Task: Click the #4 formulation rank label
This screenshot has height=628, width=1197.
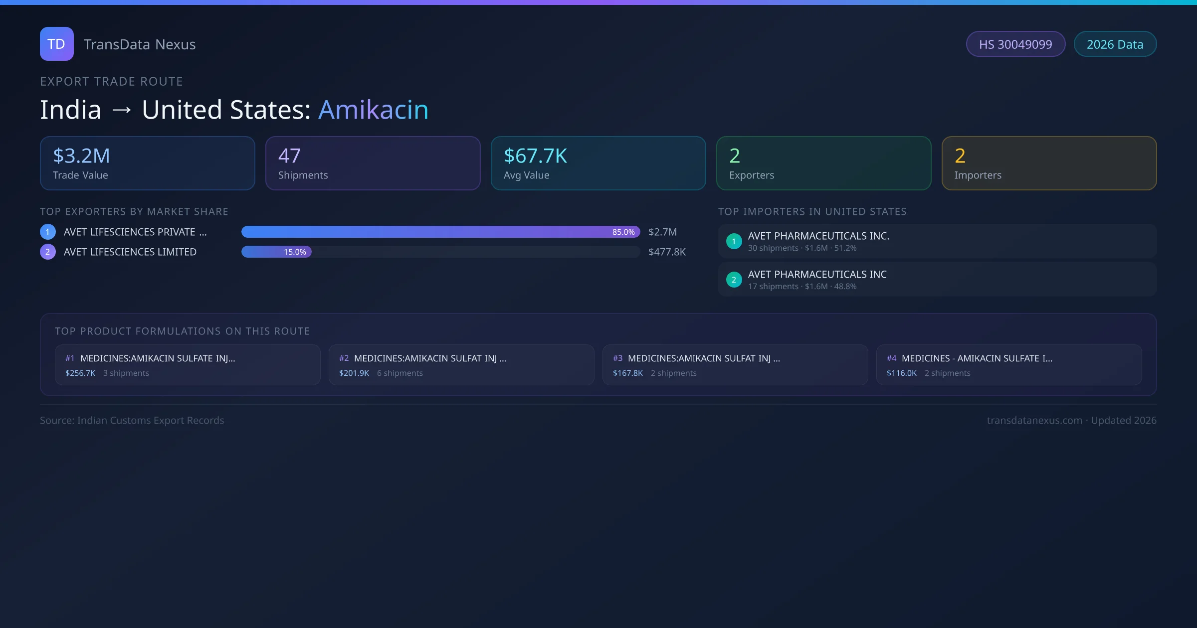Action: (x=891, y=358)
